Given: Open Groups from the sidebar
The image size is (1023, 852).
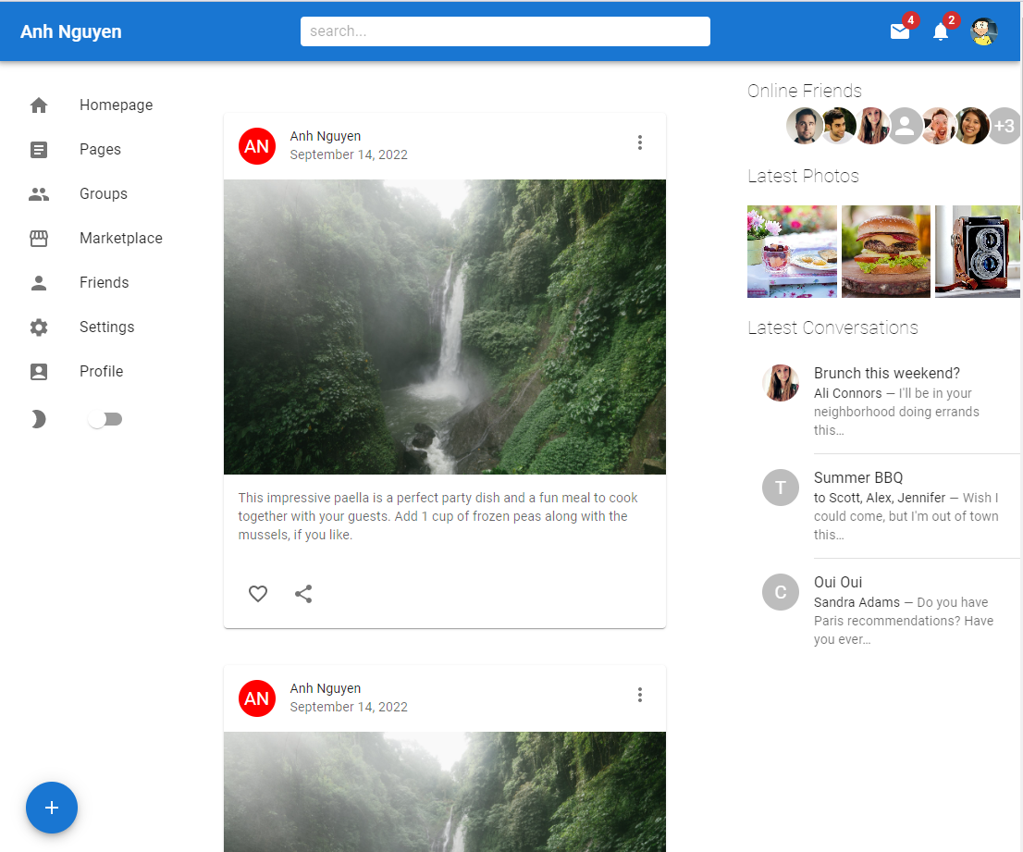Looking at the screenshot, I should [x=103, y=194].
